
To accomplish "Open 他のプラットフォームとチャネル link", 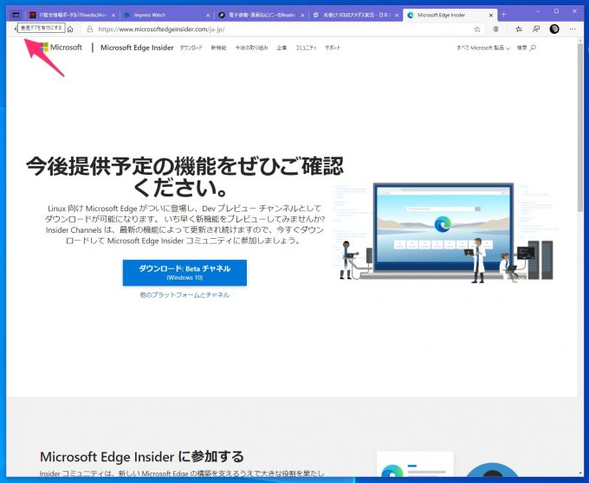I will [x=184, y=295].
